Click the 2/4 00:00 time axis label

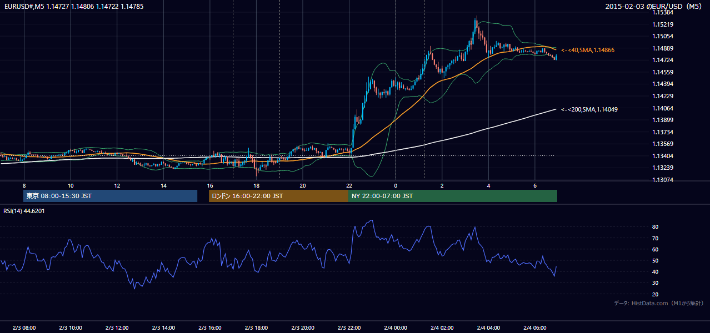(396, 327)
